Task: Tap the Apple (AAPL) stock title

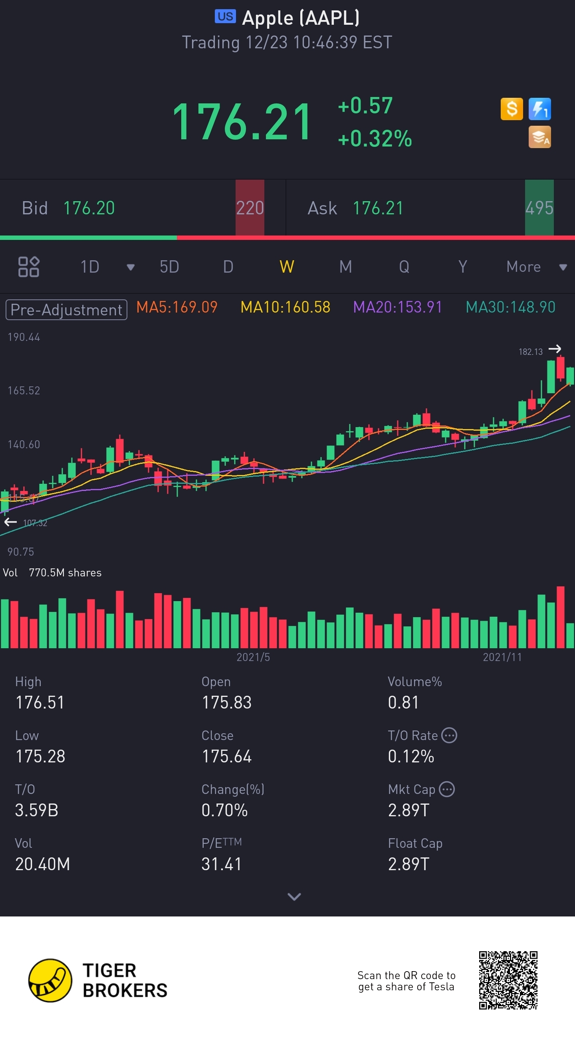Action: point(301,18)
